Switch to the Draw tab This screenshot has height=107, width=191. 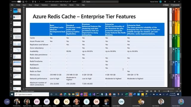coord(30,5)
